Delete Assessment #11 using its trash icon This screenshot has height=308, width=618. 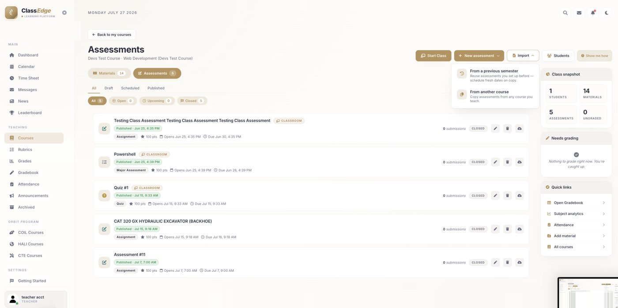pos(507,263)
